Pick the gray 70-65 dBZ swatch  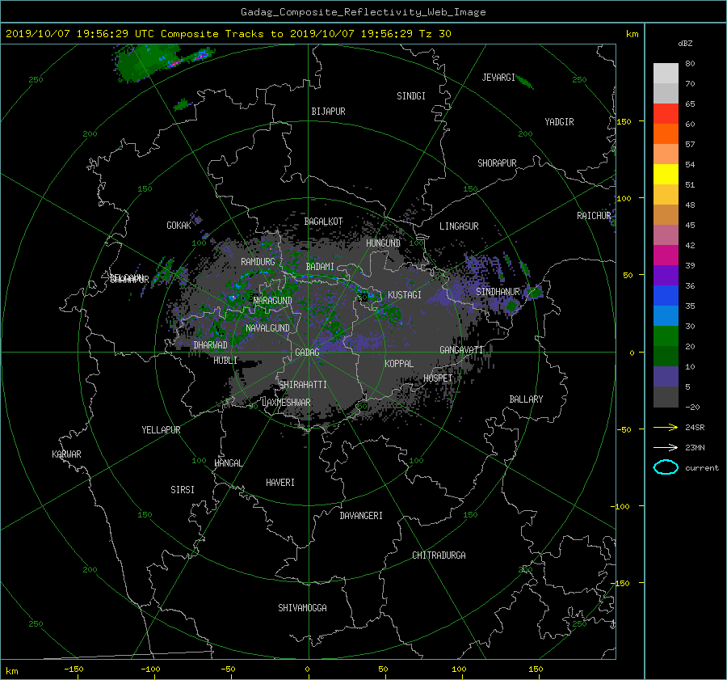(x=666, y=93)
